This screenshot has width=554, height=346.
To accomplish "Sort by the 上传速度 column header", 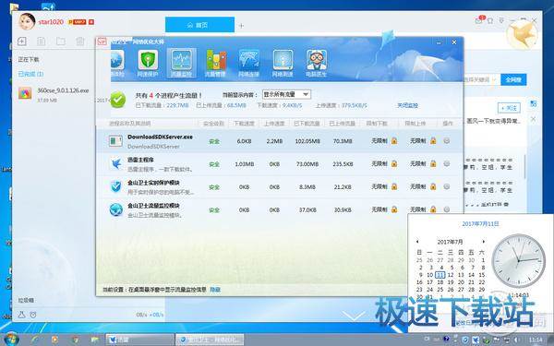I will 274,124.
